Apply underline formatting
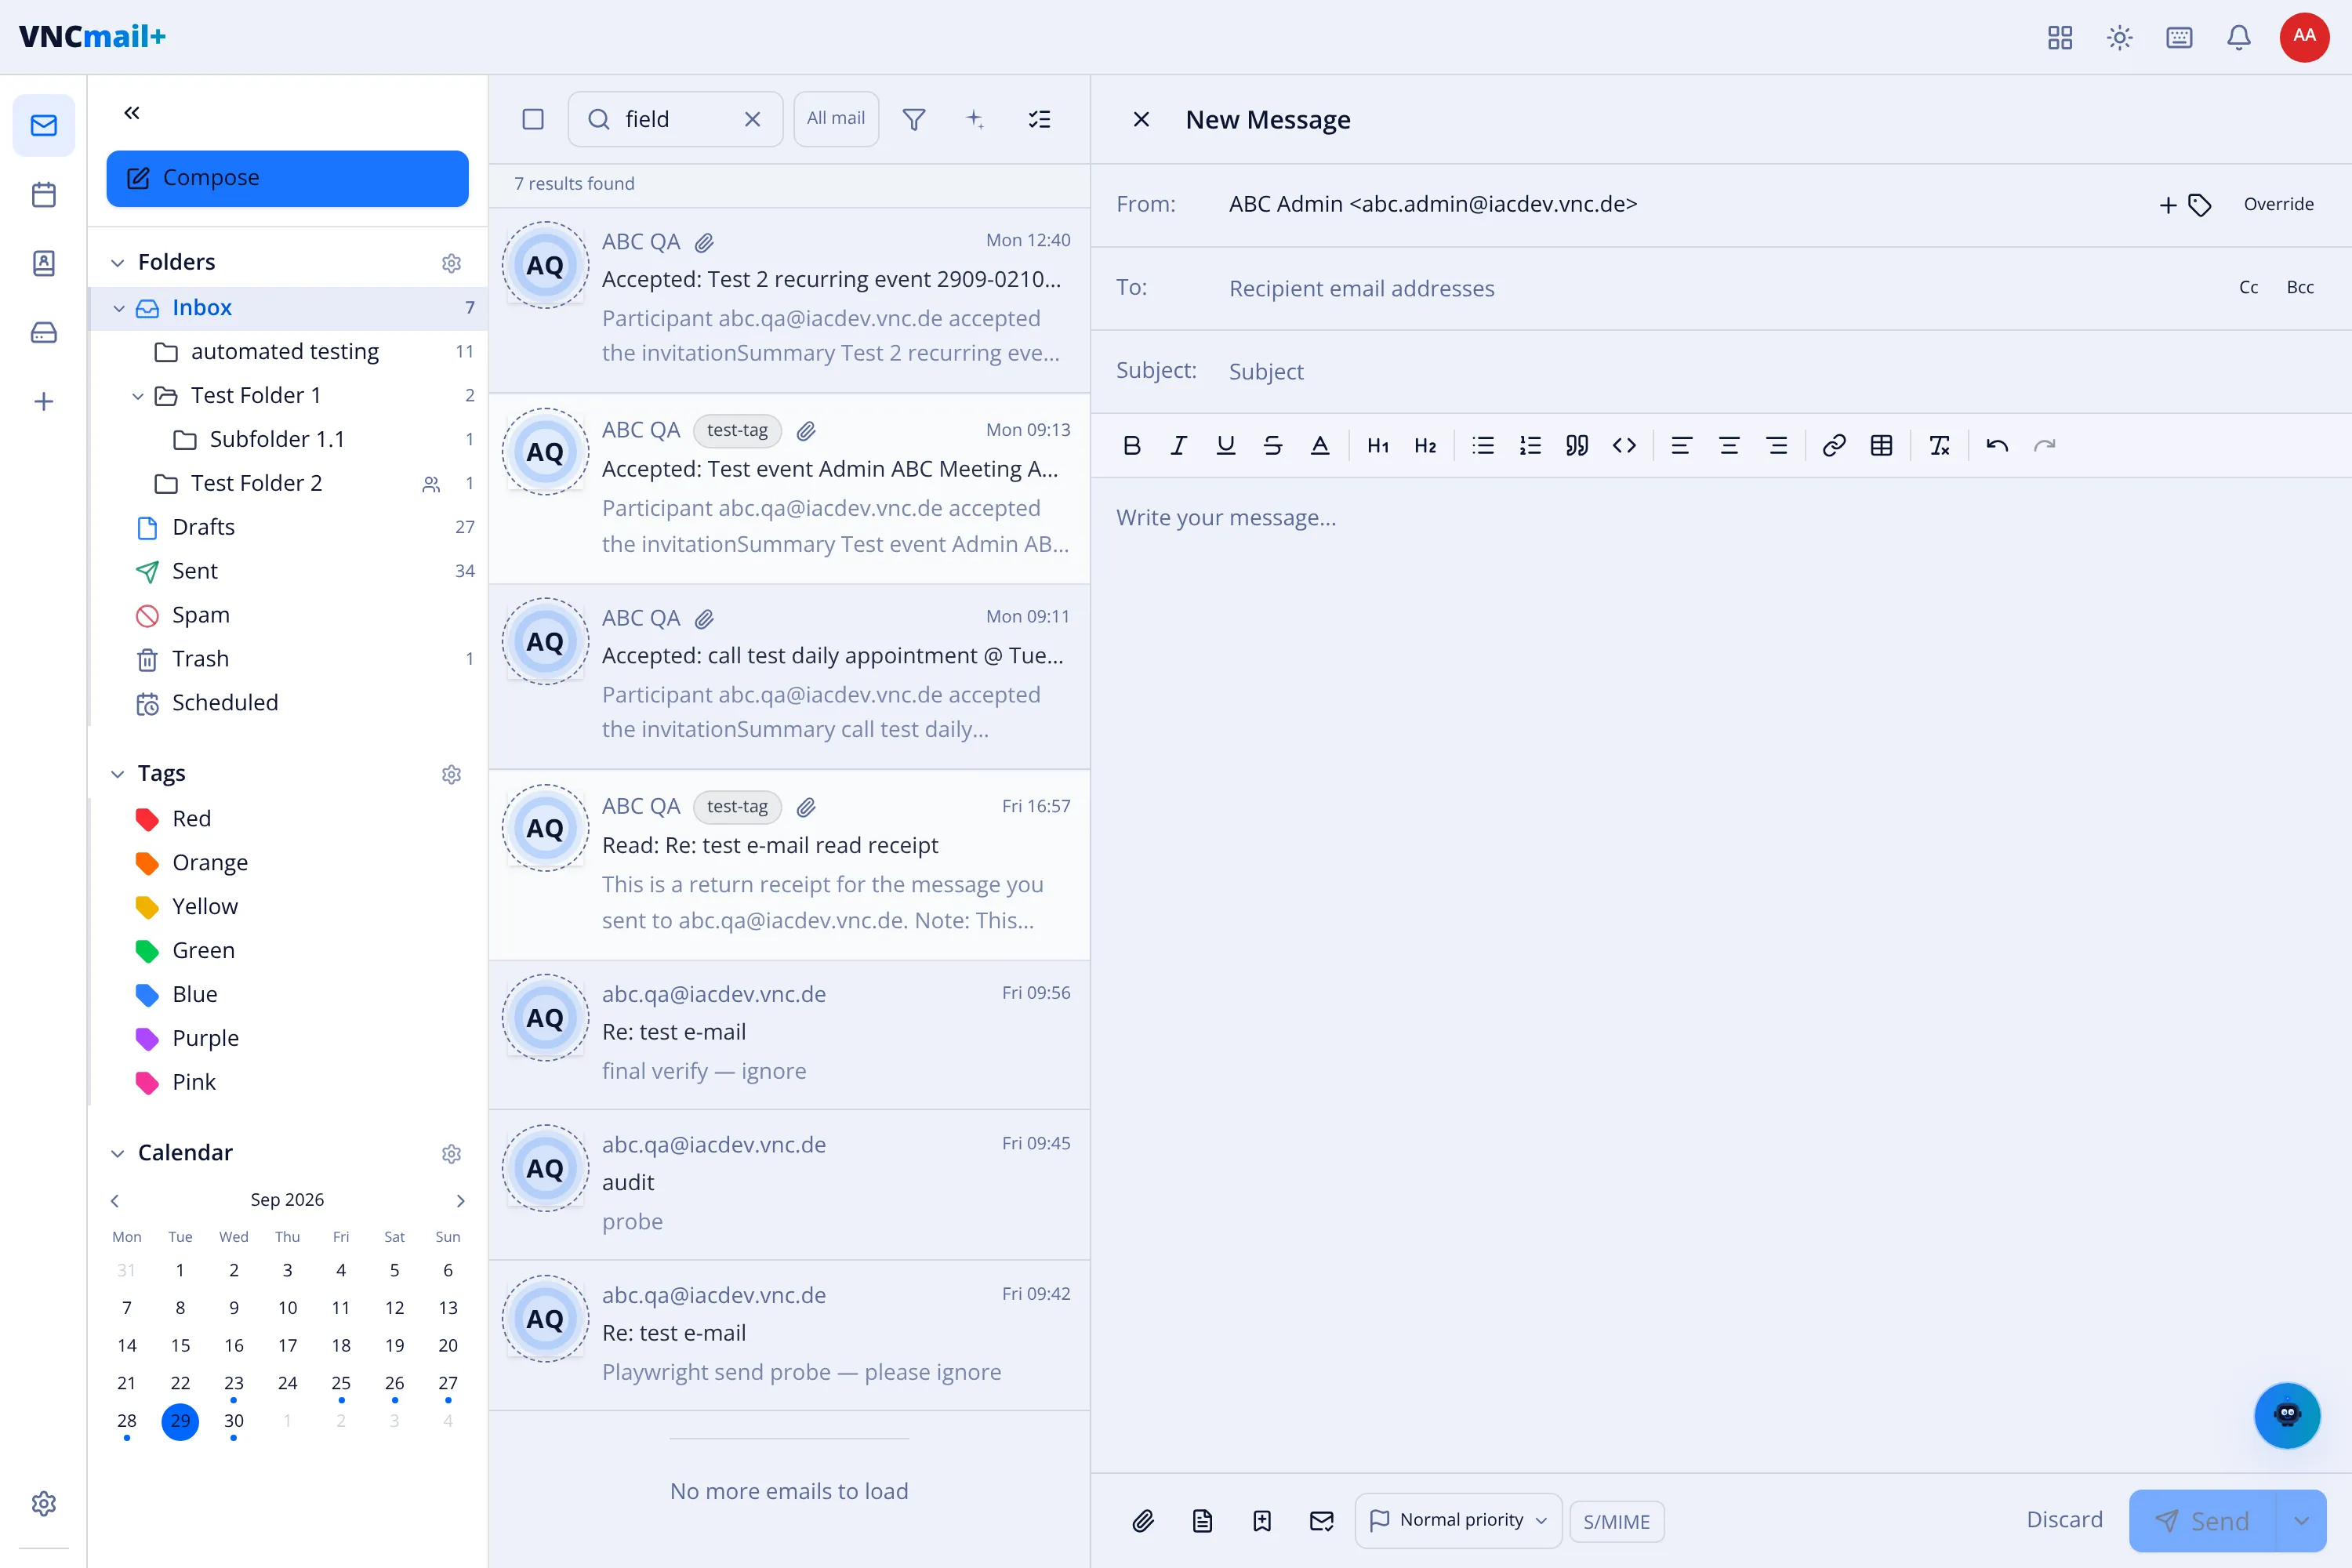The width and height of the screenshot is (2352, 1568). click(x=1226, y=446)
